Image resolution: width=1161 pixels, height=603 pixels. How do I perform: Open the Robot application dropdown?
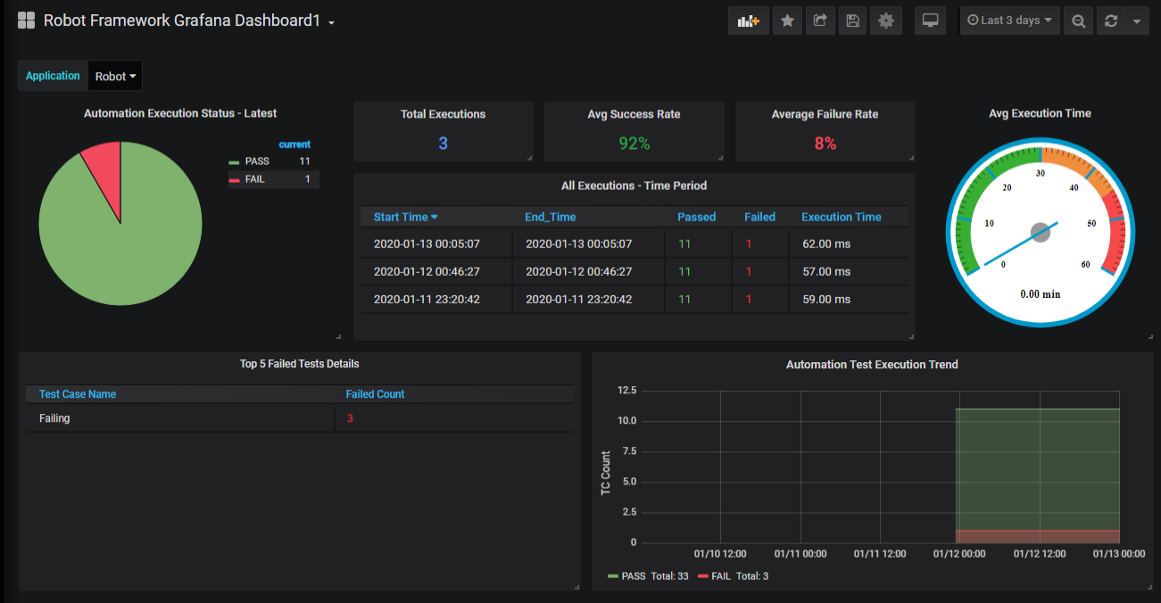click(115, 77)
